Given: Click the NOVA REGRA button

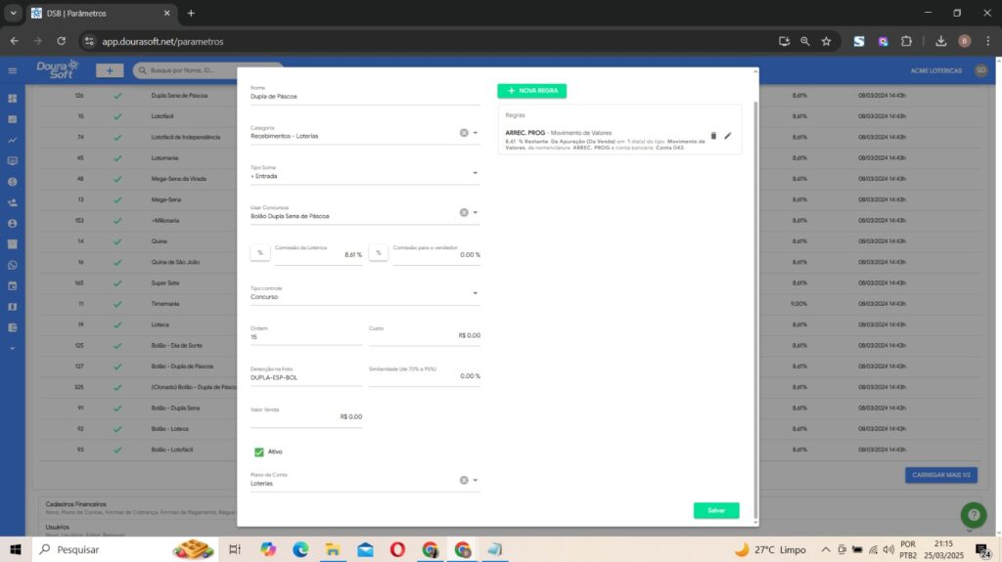Looking at the screenshot, I should tap(531, 91).
